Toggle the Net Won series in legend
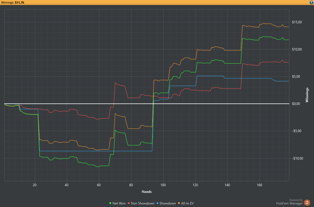 (x=117, y=203)
